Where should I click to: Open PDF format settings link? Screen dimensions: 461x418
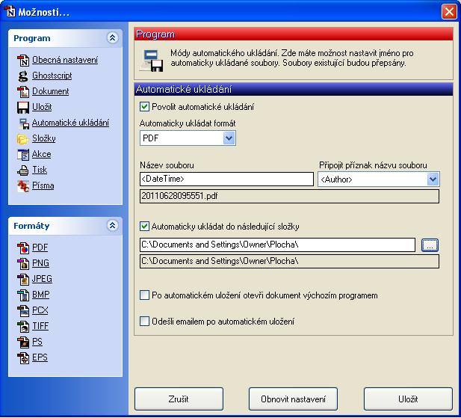click(x=40, y=248)
